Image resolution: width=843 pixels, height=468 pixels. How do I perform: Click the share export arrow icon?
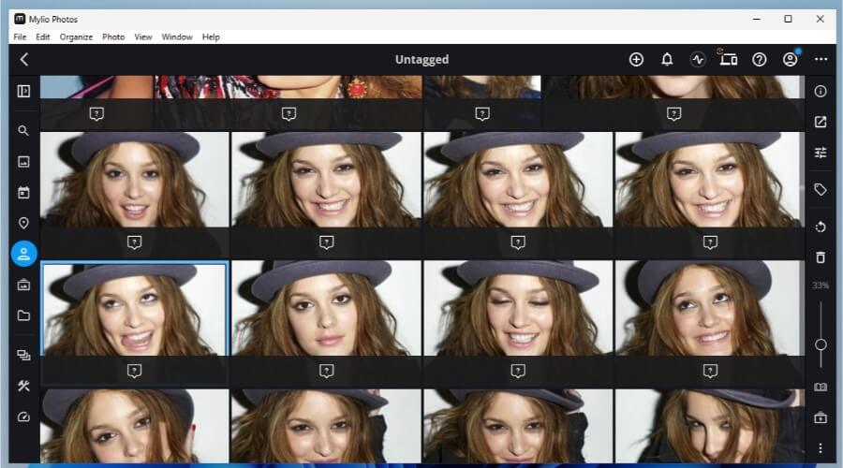[x=821, y=122]
